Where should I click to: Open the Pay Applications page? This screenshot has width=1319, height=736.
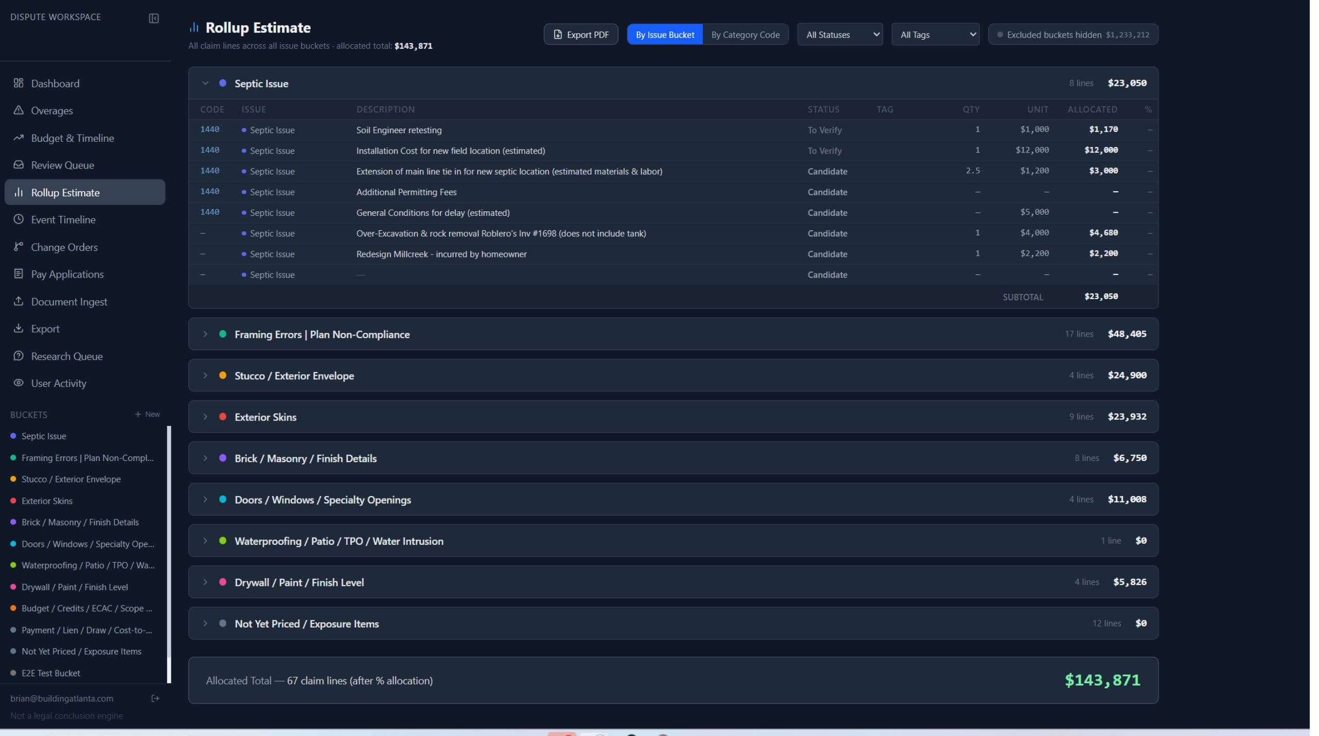85,274
